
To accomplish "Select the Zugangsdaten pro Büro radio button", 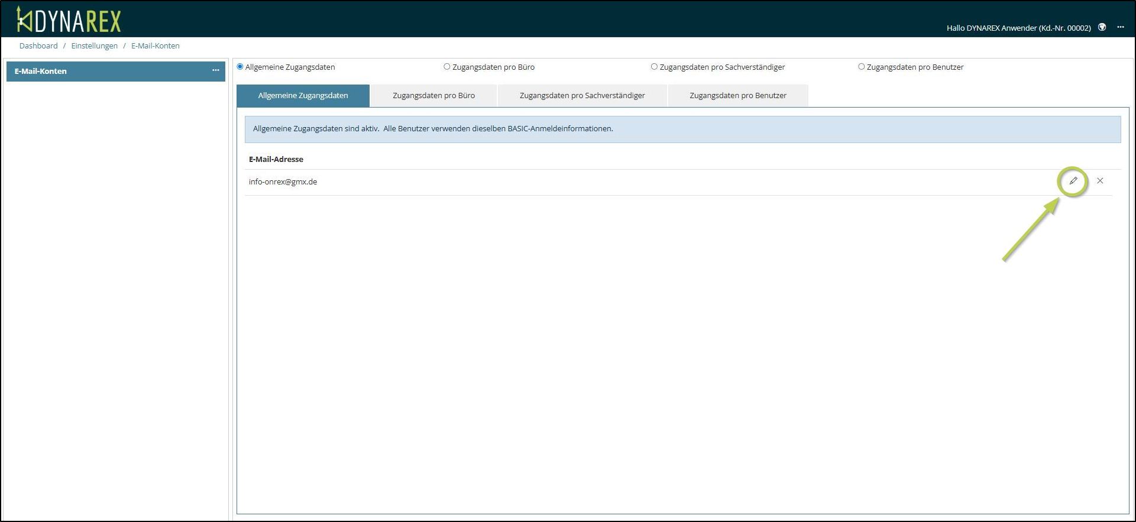I will (x=447, y=67).
